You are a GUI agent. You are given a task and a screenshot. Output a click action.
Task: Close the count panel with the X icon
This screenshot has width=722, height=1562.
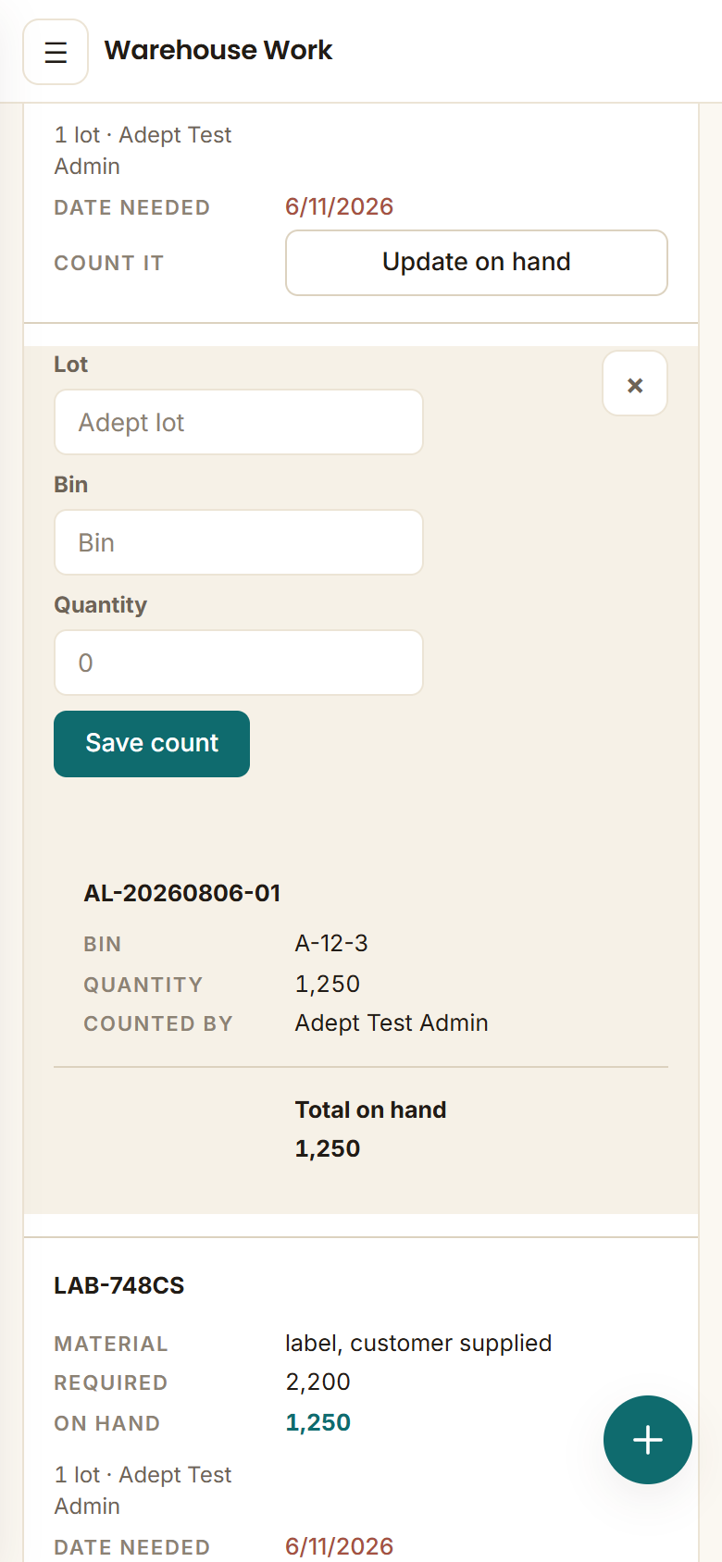(635, 383)
